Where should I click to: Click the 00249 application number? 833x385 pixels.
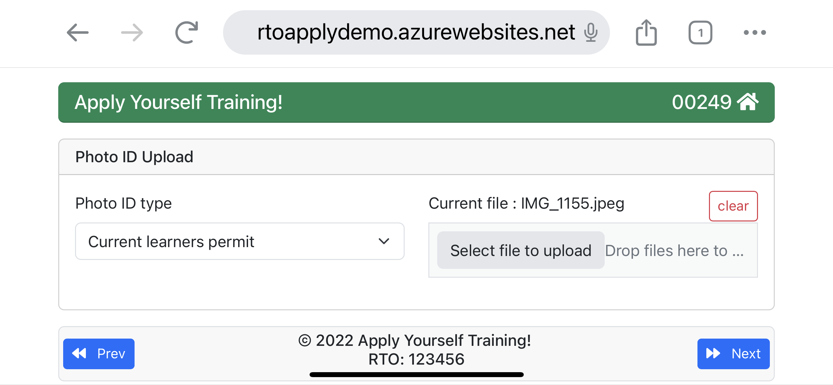click(x=701, y=102)
